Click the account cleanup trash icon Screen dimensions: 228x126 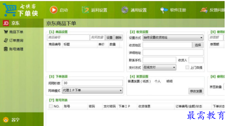coord(6,49)
